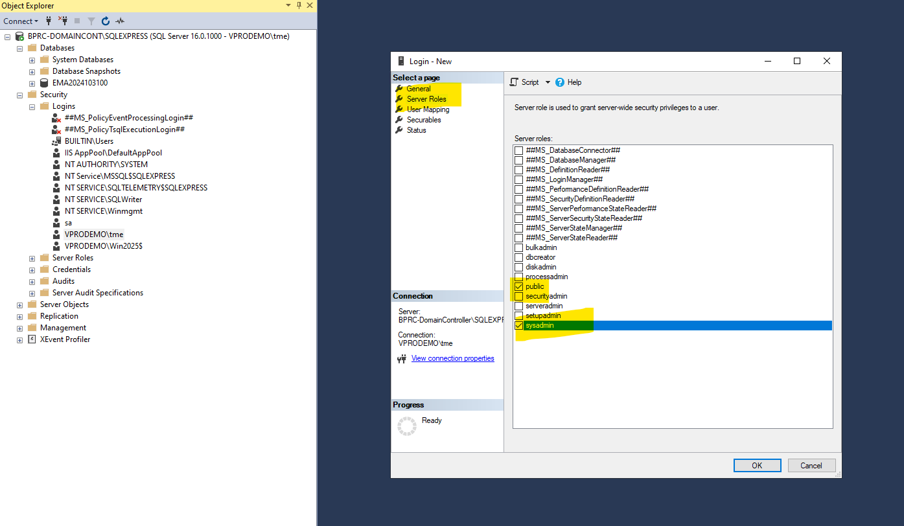This screenshot has width=904, height=526.
Task: Check the bulkadmin server role
Action: (519, 247)
